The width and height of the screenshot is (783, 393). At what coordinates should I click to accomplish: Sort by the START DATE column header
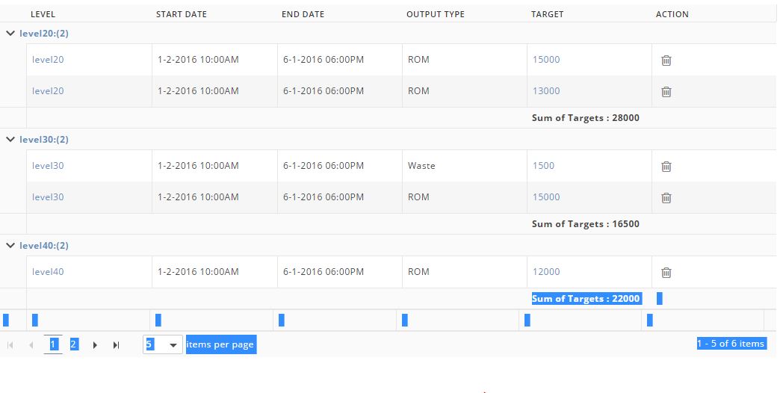pyautogui.click(x=182, y=14)
